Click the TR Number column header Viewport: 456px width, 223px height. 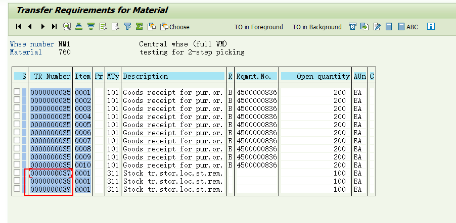pyautogui.click(x=51, y=76)
